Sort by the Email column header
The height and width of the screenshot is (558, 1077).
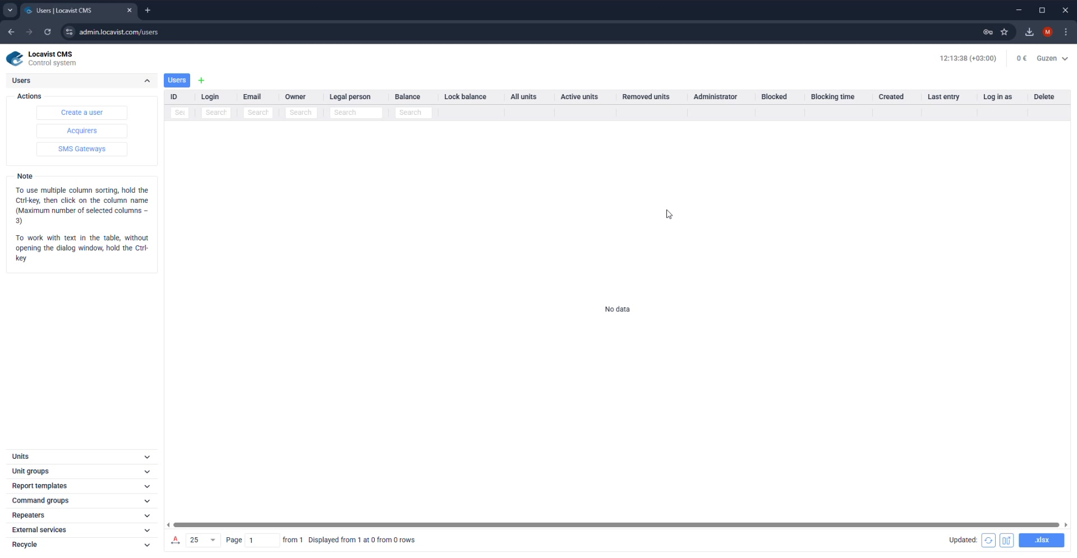click(x=252, y=97)
